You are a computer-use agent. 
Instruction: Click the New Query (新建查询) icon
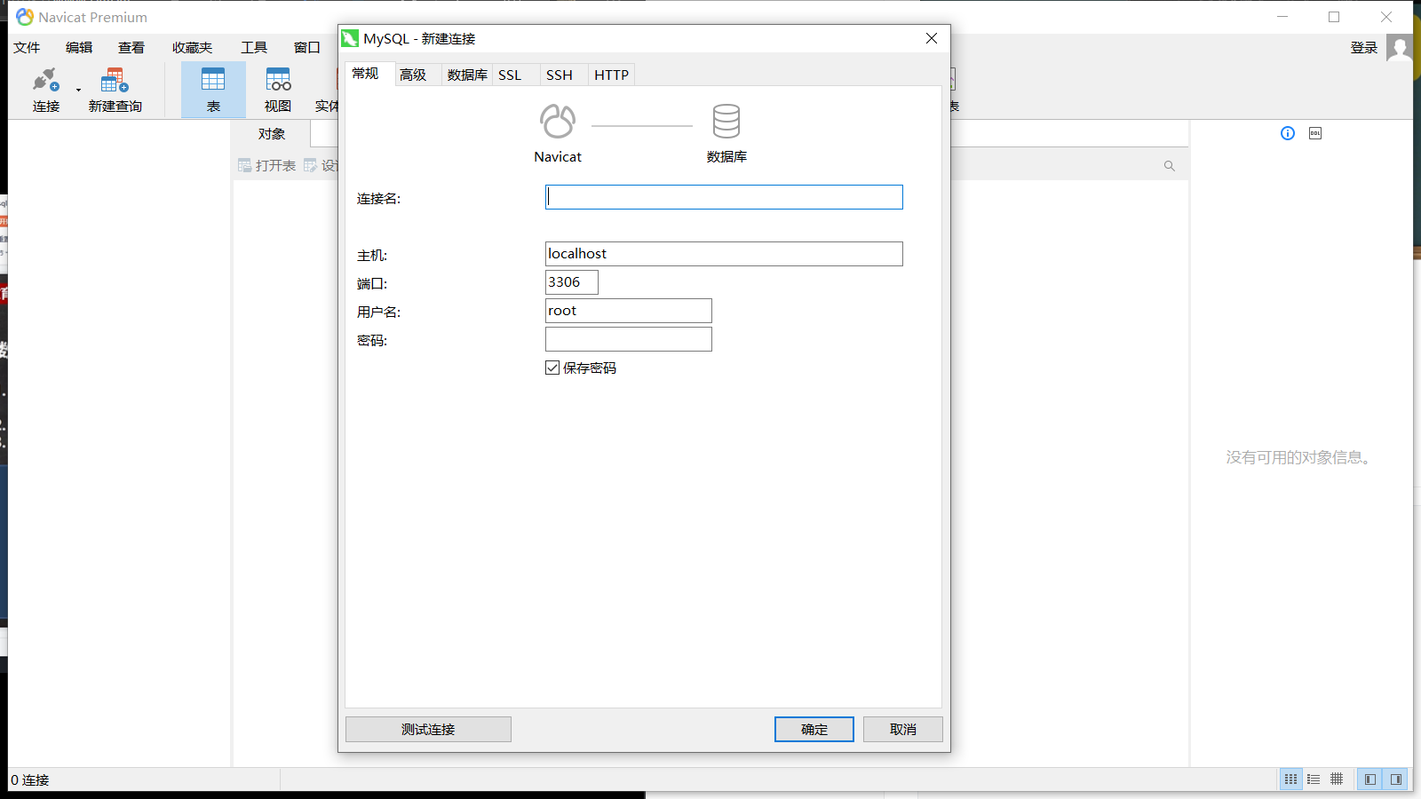pyautogui.click(x=115, y=80)
